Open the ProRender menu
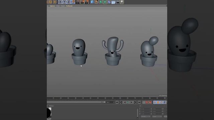The image size is (214, 120). 69,6
